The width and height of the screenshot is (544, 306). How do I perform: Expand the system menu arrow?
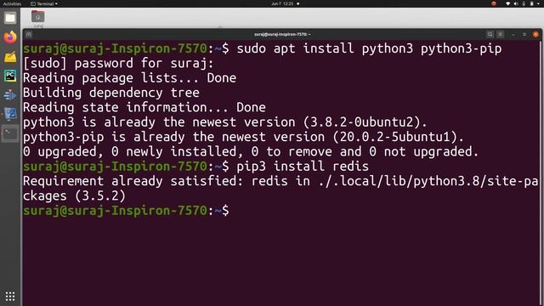click(x=539, y=3)
